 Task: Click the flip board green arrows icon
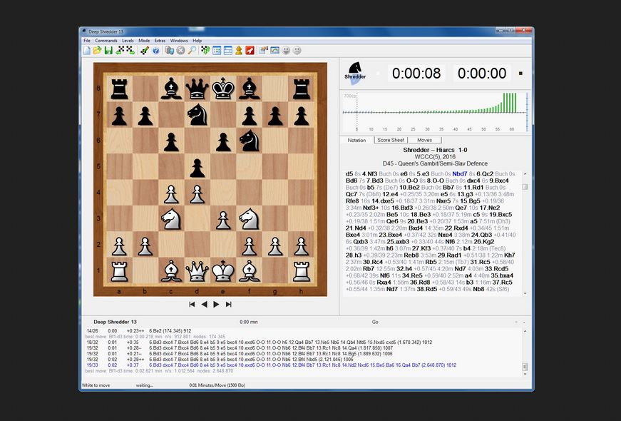click(205, 51)
